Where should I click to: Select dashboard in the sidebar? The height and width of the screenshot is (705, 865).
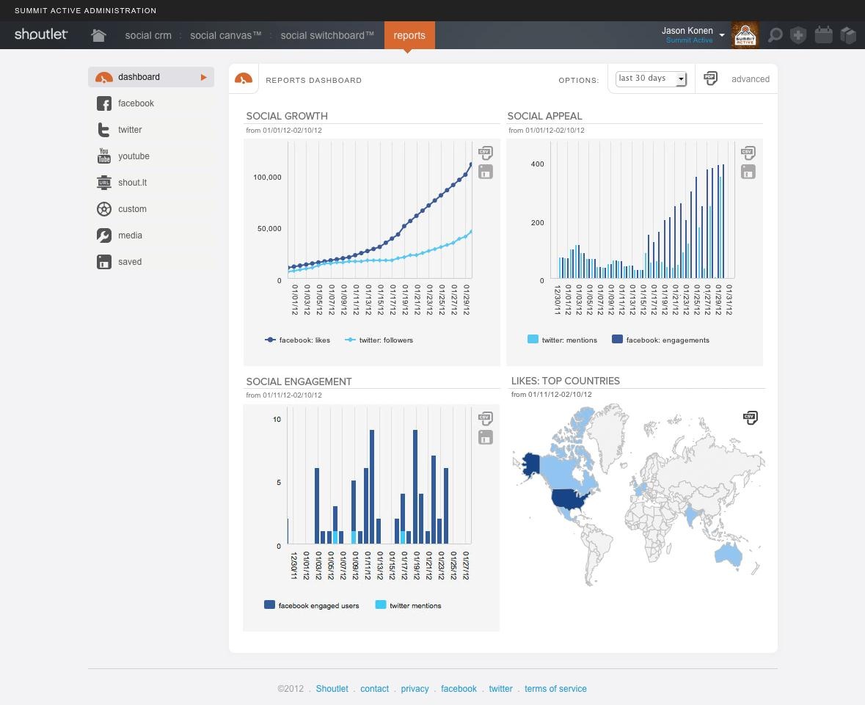[151, 77]
